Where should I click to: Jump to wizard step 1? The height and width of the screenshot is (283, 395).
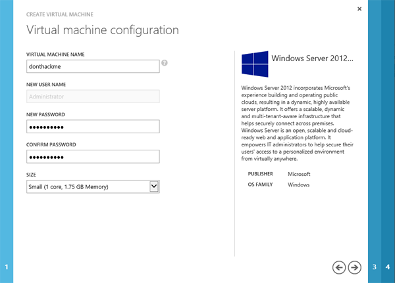click(7, 267)
